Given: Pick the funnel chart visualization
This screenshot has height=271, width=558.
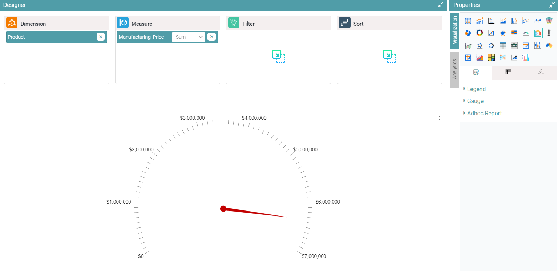Looking at the screenshot, I should [x=549, y=21].
